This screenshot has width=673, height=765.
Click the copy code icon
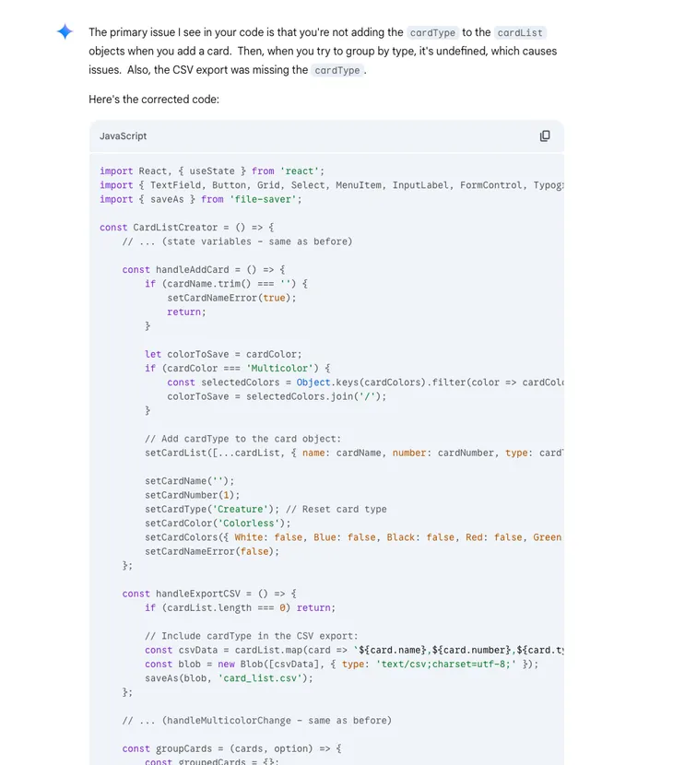coord(545,135)
